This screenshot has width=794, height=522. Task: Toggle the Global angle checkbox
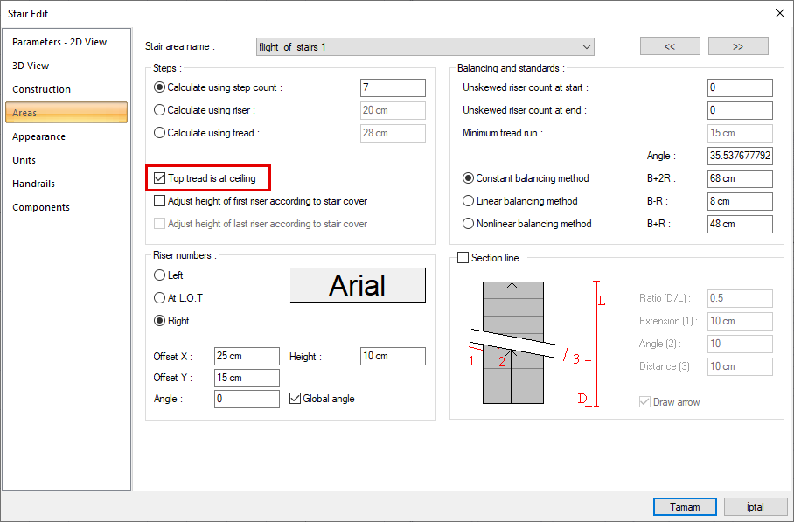click(x=296, y=399)
